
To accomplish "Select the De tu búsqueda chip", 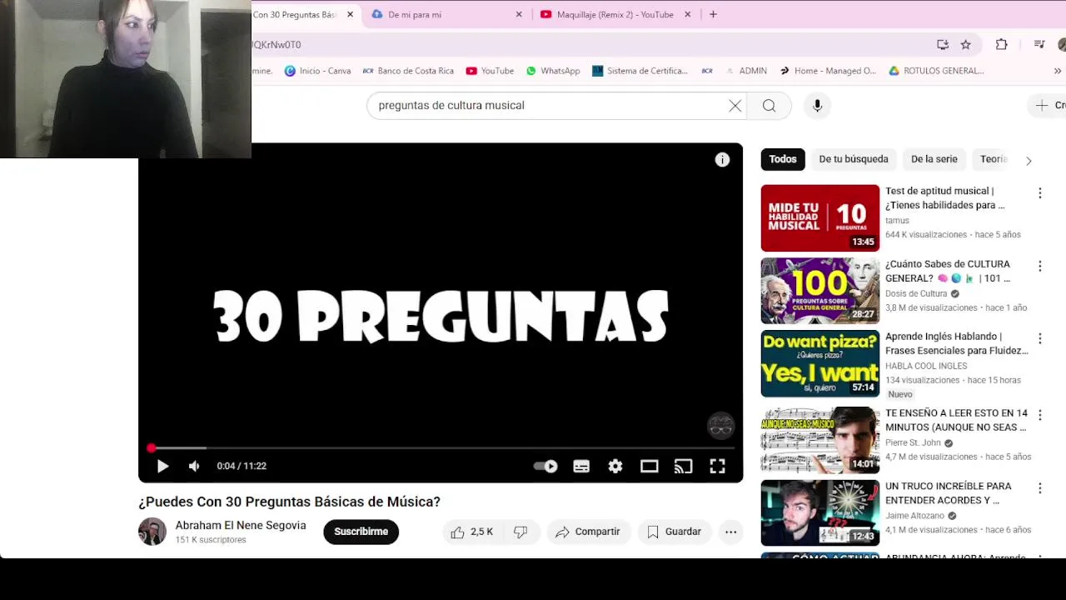I will tap(854, 159).
